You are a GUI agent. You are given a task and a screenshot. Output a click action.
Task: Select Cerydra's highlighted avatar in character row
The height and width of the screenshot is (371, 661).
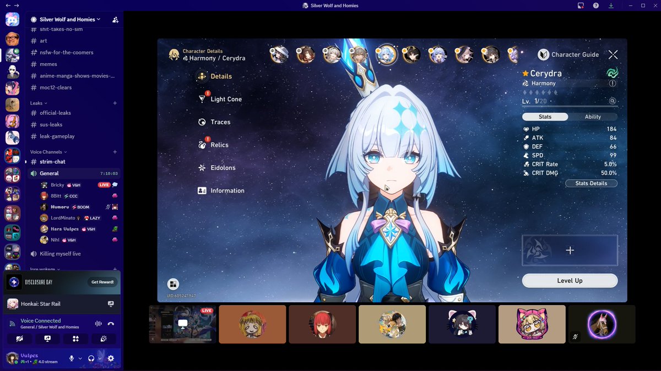(387, 54)
